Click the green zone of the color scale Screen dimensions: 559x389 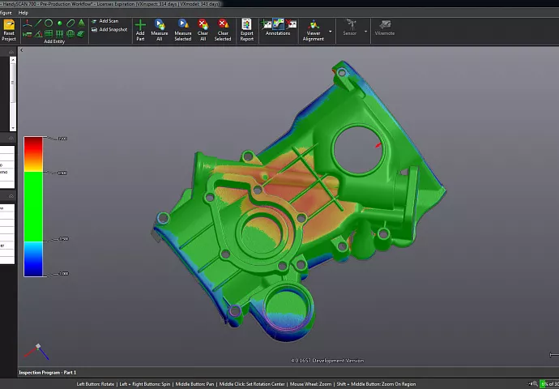tap(34, 207)
